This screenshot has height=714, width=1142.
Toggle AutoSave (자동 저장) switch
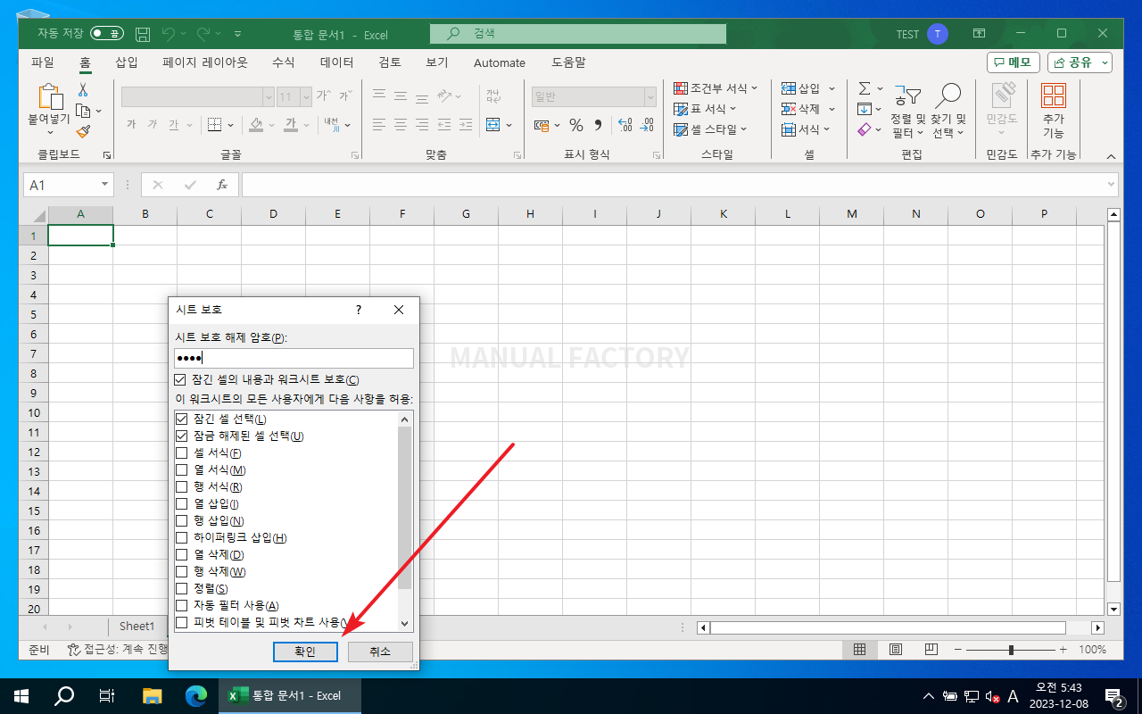(x=107, y=34)
